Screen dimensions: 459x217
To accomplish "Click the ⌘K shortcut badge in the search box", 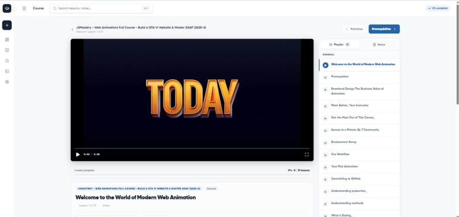I will pos(145,9).
